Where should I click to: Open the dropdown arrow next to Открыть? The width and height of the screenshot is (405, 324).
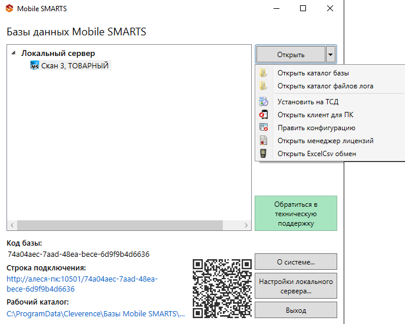(x=330, y=54)
